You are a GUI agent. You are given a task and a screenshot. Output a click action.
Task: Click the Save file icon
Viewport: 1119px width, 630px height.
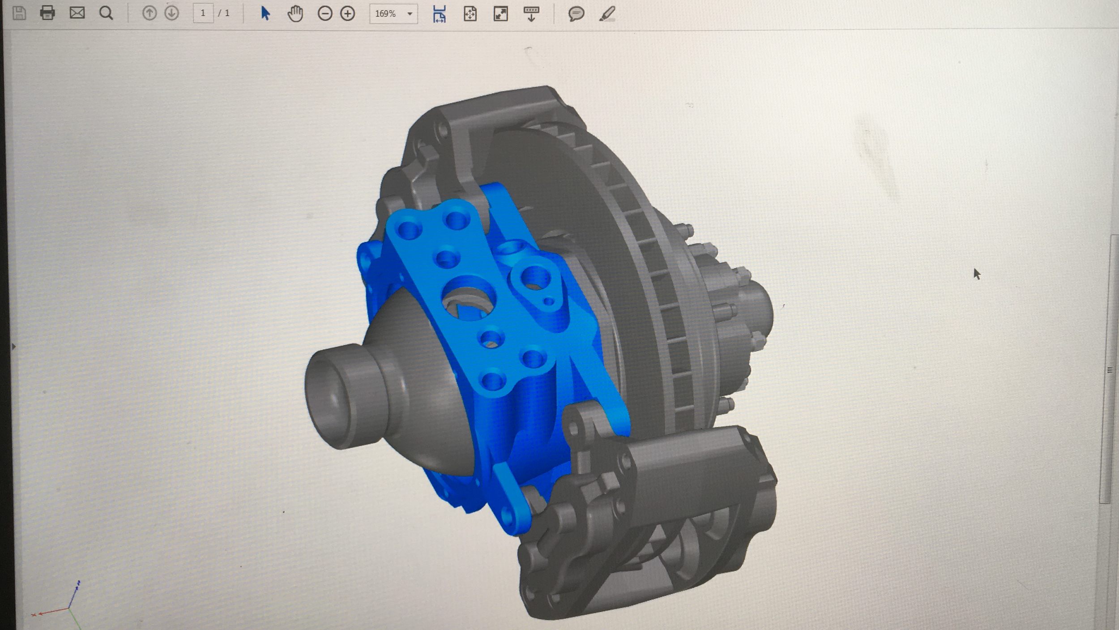(x=19, y=13)
